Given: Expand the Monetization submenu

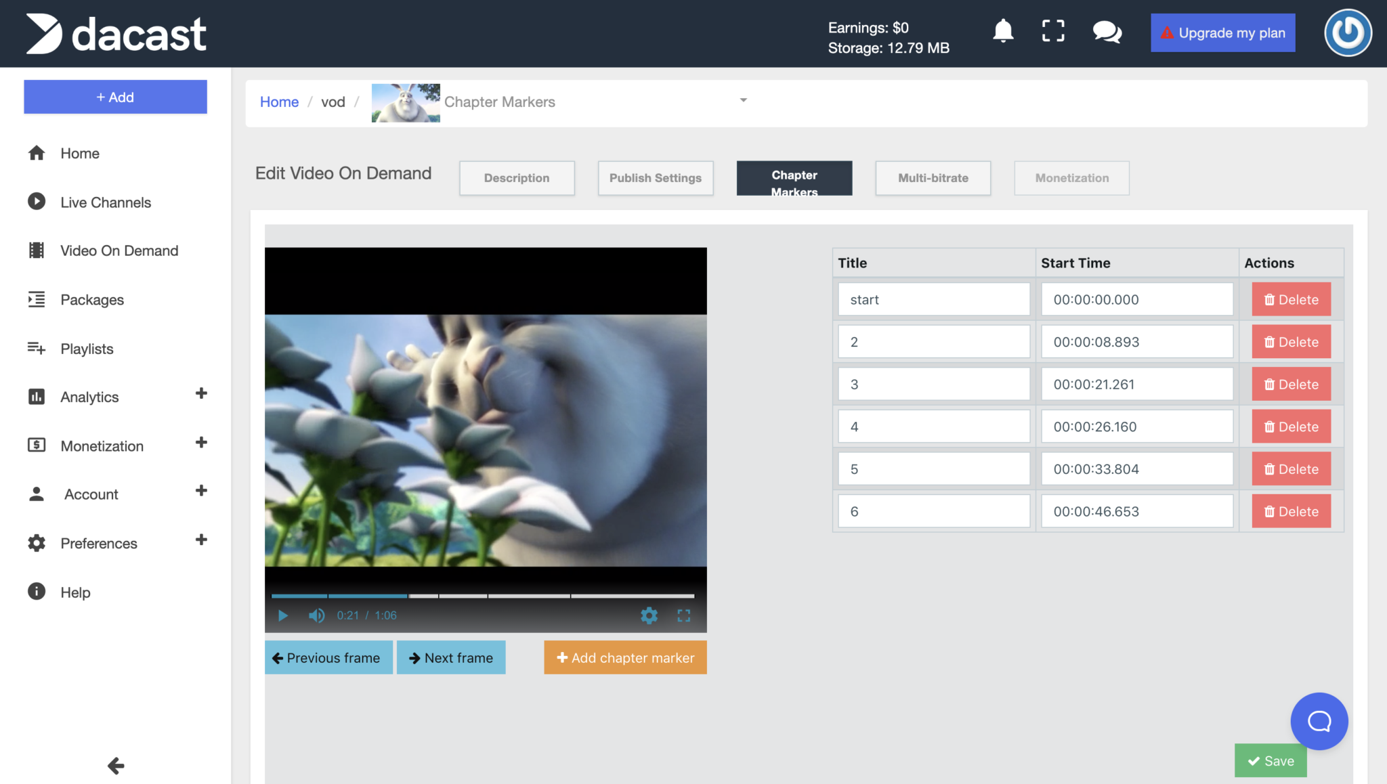Looking at the screenshot, I should (x=201, y=443).
